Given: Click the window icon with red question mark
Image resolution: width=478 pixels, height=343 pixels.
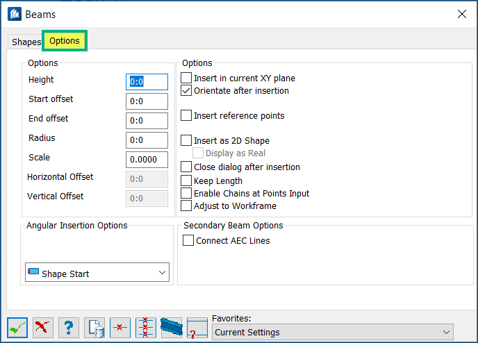Looking at the screenshot, I should 197,328.
